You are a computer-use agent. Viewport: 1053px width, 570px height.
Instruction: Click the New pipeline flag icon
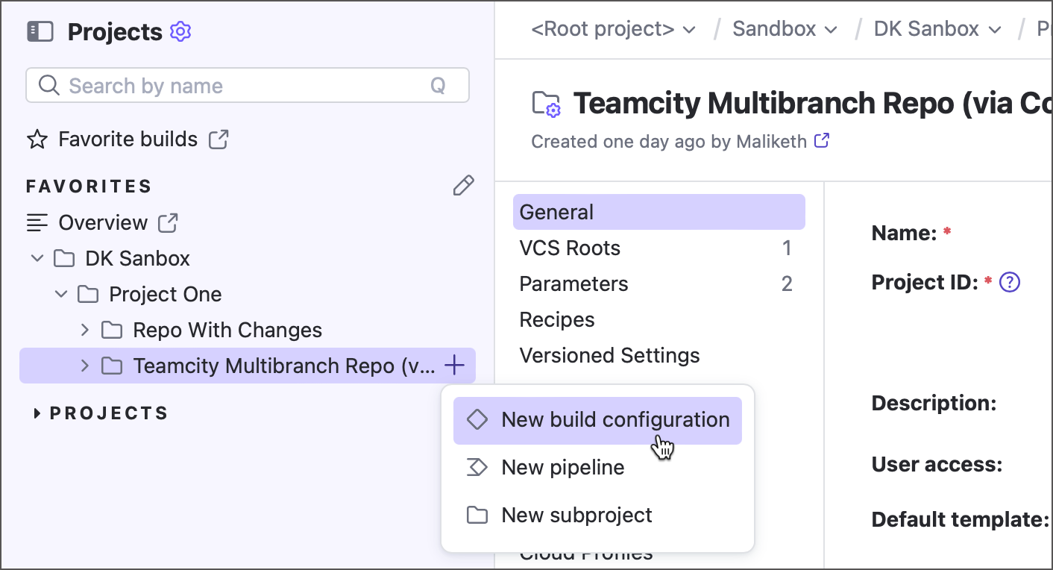click(477, 467)
